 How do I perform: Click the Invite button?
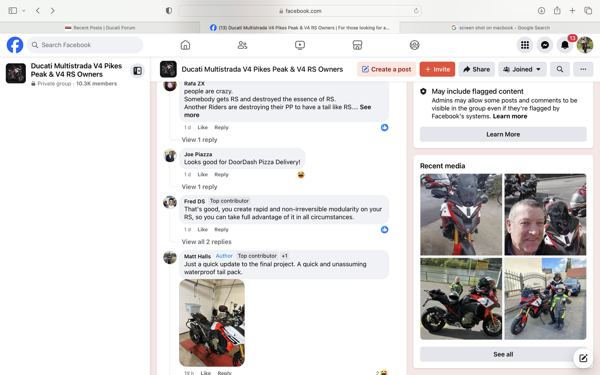[x=437, y=69]
